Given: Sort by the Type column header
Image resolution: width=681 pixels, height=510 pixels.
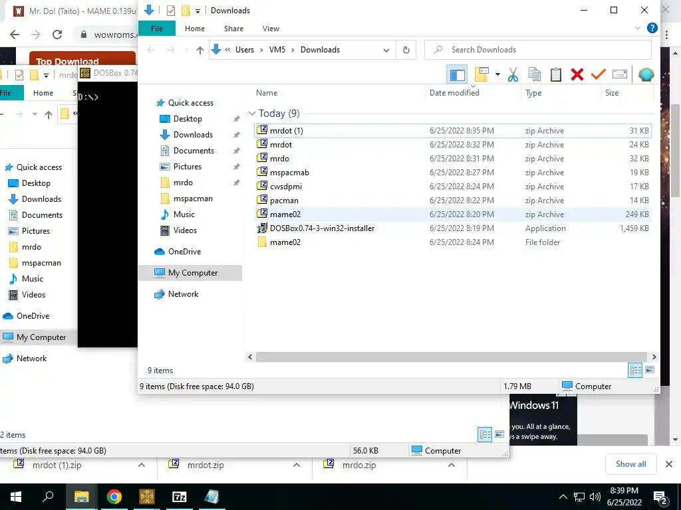Looking at the screenshot, I should point(533,93).
